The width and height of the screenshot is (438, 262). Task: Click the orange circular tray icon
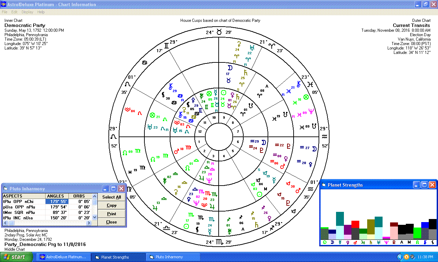coord(407,257)
